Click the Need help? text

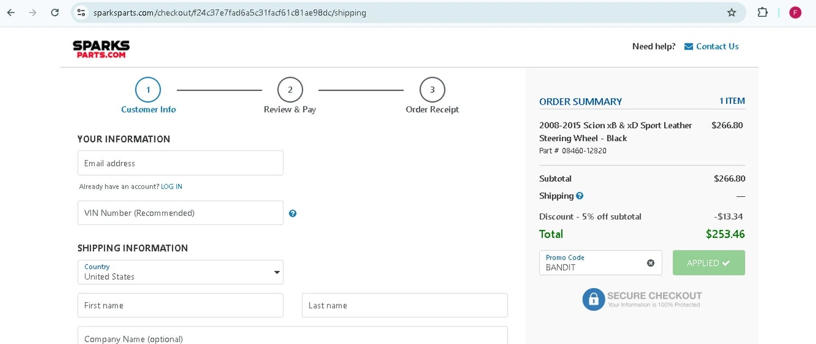[654, 47]
